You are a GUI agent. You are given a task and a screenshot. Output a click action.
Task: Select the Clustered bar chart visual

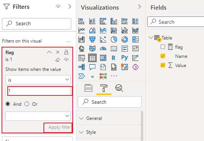tap(103, 21)
